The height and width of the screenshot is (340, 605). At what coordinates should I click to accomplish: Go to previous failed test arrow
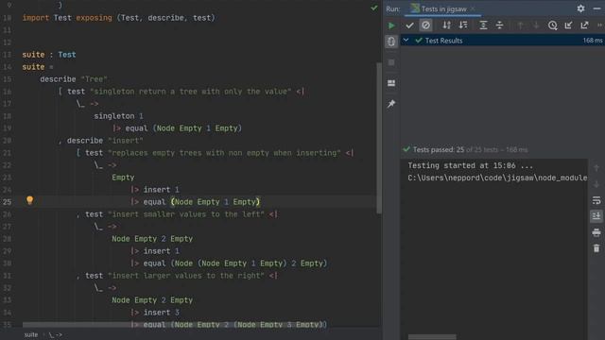pos(520,25)
